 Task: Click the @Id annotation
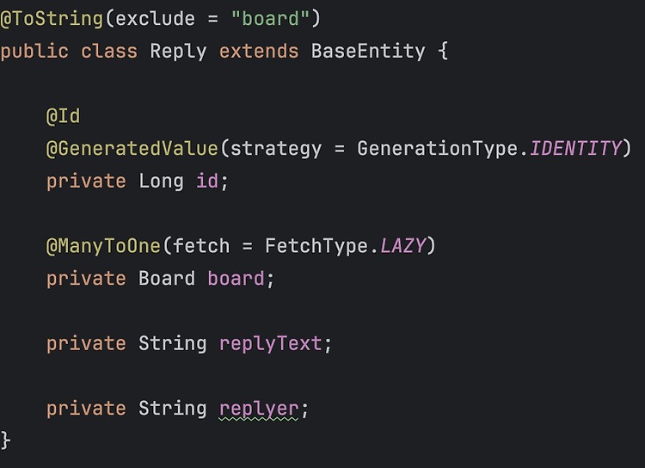pos(64,116)
